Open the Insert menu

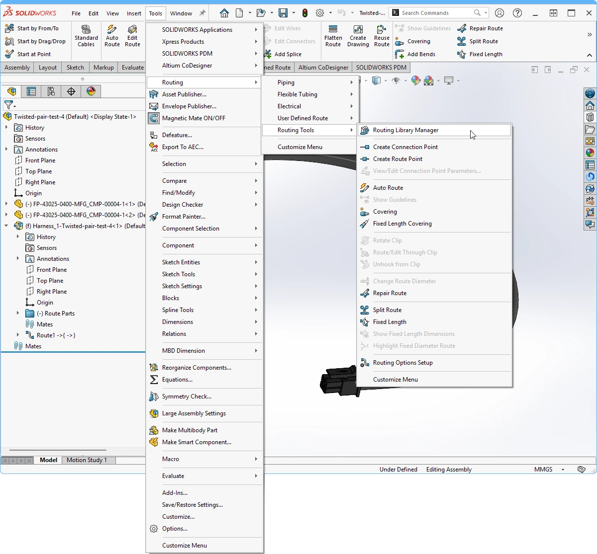(134, 13)
